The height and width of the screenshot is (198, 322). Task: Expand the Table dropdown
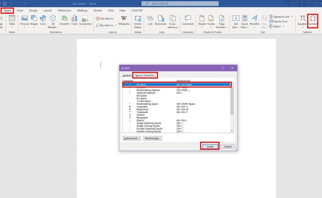(12, 27)
